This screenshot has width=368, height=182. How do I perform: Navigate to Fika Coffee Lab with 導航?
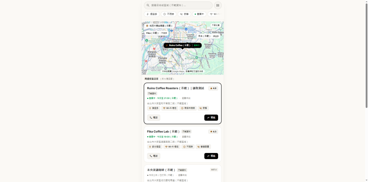211,156
